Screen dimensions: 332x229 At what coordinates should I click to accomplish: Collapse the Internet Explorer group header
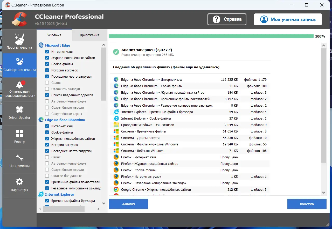coord(60,194)
